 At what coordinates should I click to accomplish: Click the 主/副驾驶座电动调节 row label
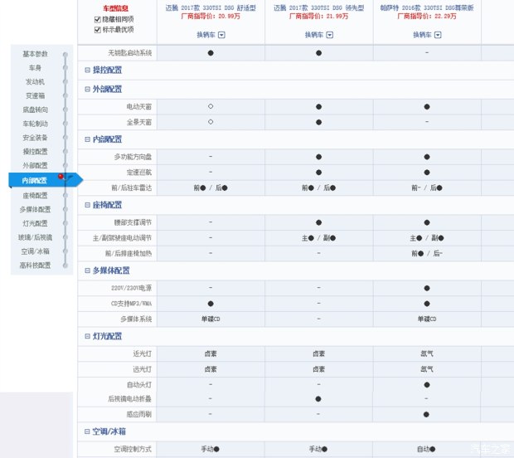(122, 238)
